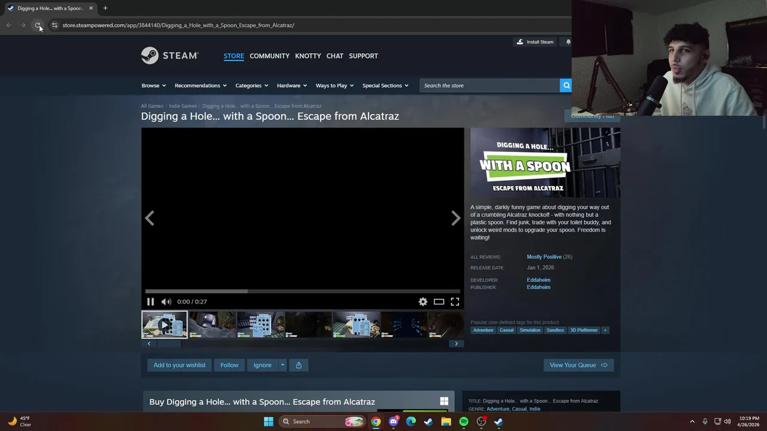Open Chrome from the taskbar

point(376,421)
